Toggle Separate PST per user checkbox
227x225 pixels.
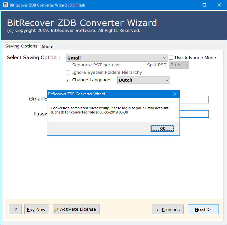click(68, 65)
